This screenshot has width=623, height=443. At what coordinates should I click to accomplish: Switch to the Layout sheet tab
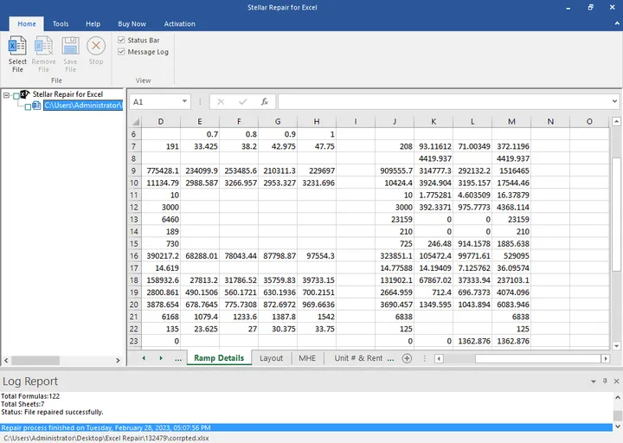[x=272, y=358]
